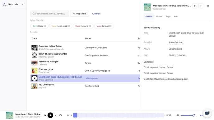Focus the Search tracks, artists, albums field
214x120 pixels.
pyautogui.click(x=50, y=14)
